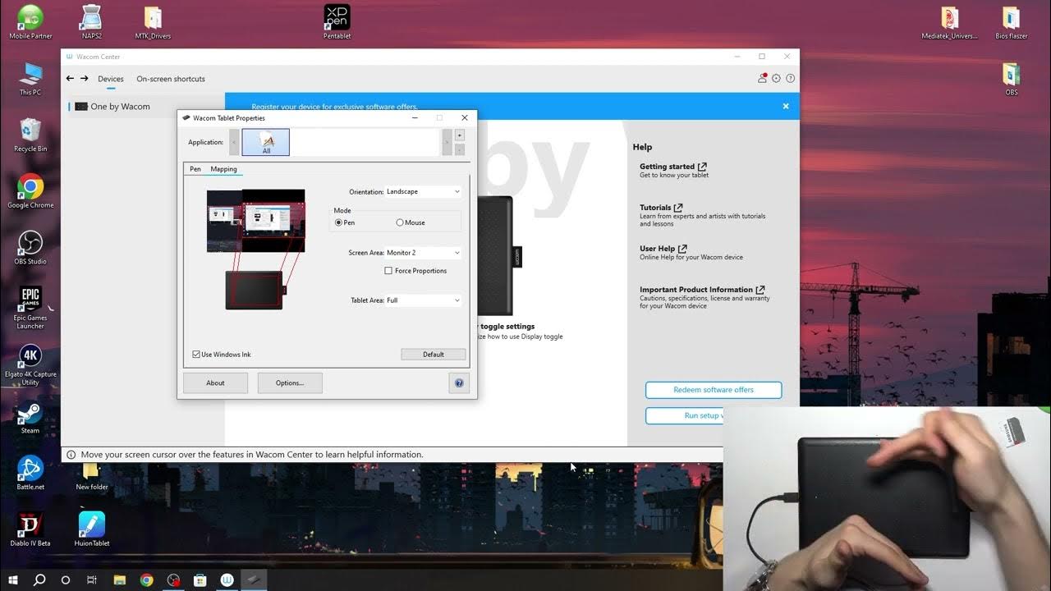Open OBS Studio desktop icon
1051x591 pixels.
(30, 247)
